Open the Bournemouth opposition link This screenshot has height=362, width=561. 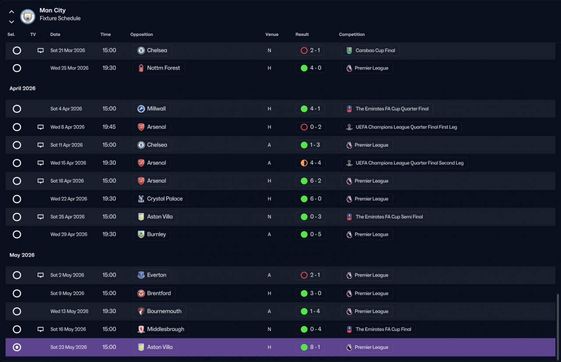pos(159,311)
